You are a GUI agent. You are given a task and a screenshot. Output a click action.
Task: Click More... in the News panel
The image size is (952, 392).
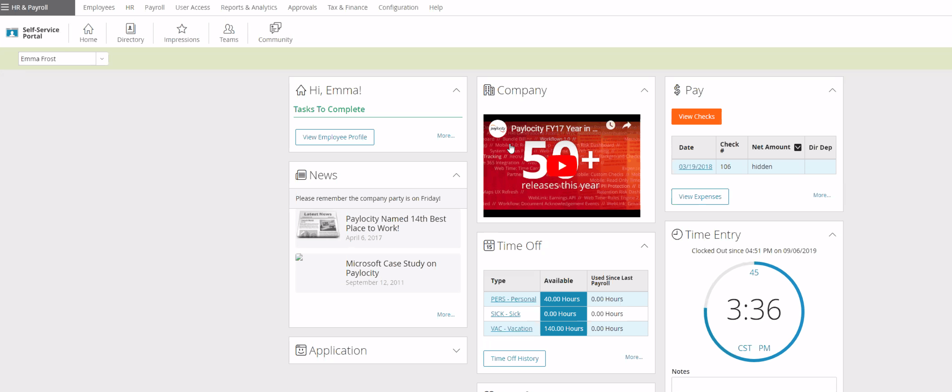coord(446,314)
